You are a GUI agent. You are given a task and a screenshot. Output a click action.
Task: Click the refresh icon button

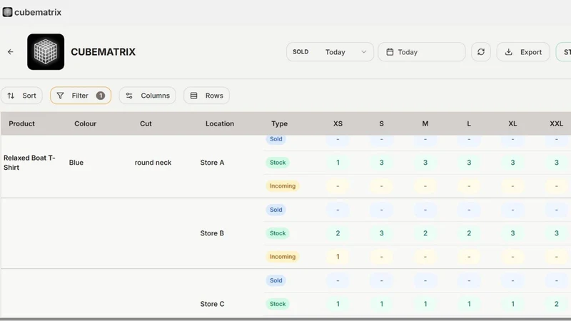(480, 52)
